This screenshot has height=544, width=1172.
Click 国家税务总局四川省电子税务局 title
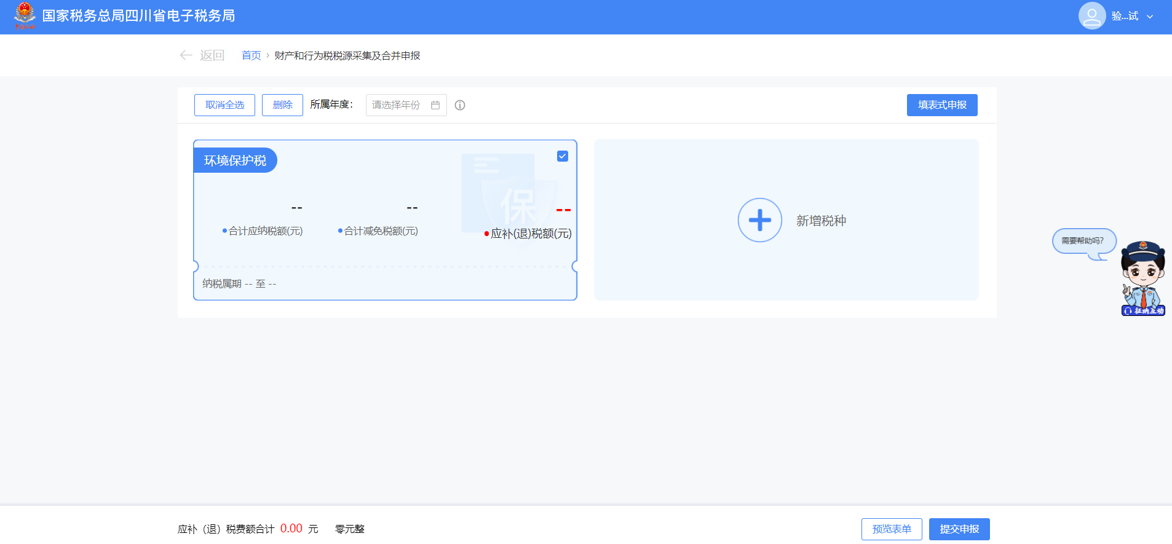(x=139, y=16)
